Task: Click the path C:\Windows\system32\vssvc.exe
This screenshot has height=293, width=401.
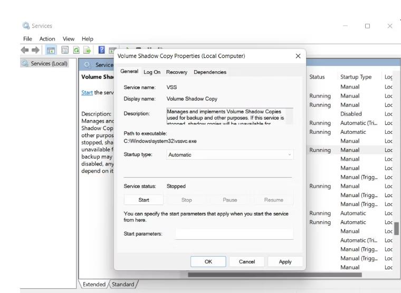Action: [160, 141]
